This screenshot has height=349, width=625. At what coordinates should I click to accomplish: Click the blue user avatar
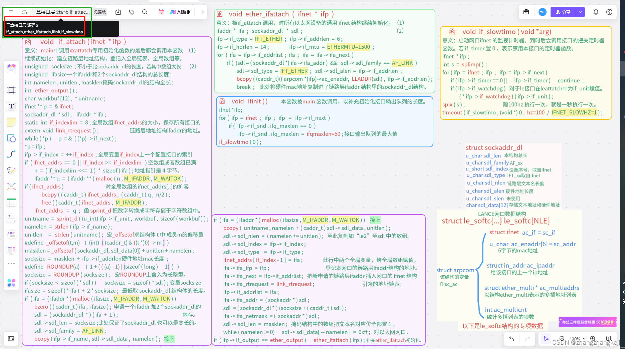coord(543,12)
